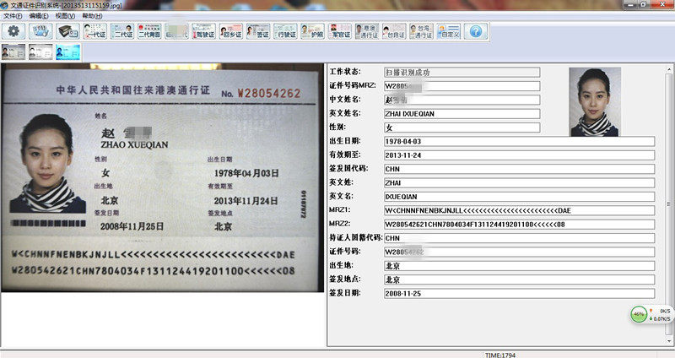Select the 台湾通行证 document type
Image resolution: width=675 pixels, height=358 pixels.
click(x=421, y=31)
